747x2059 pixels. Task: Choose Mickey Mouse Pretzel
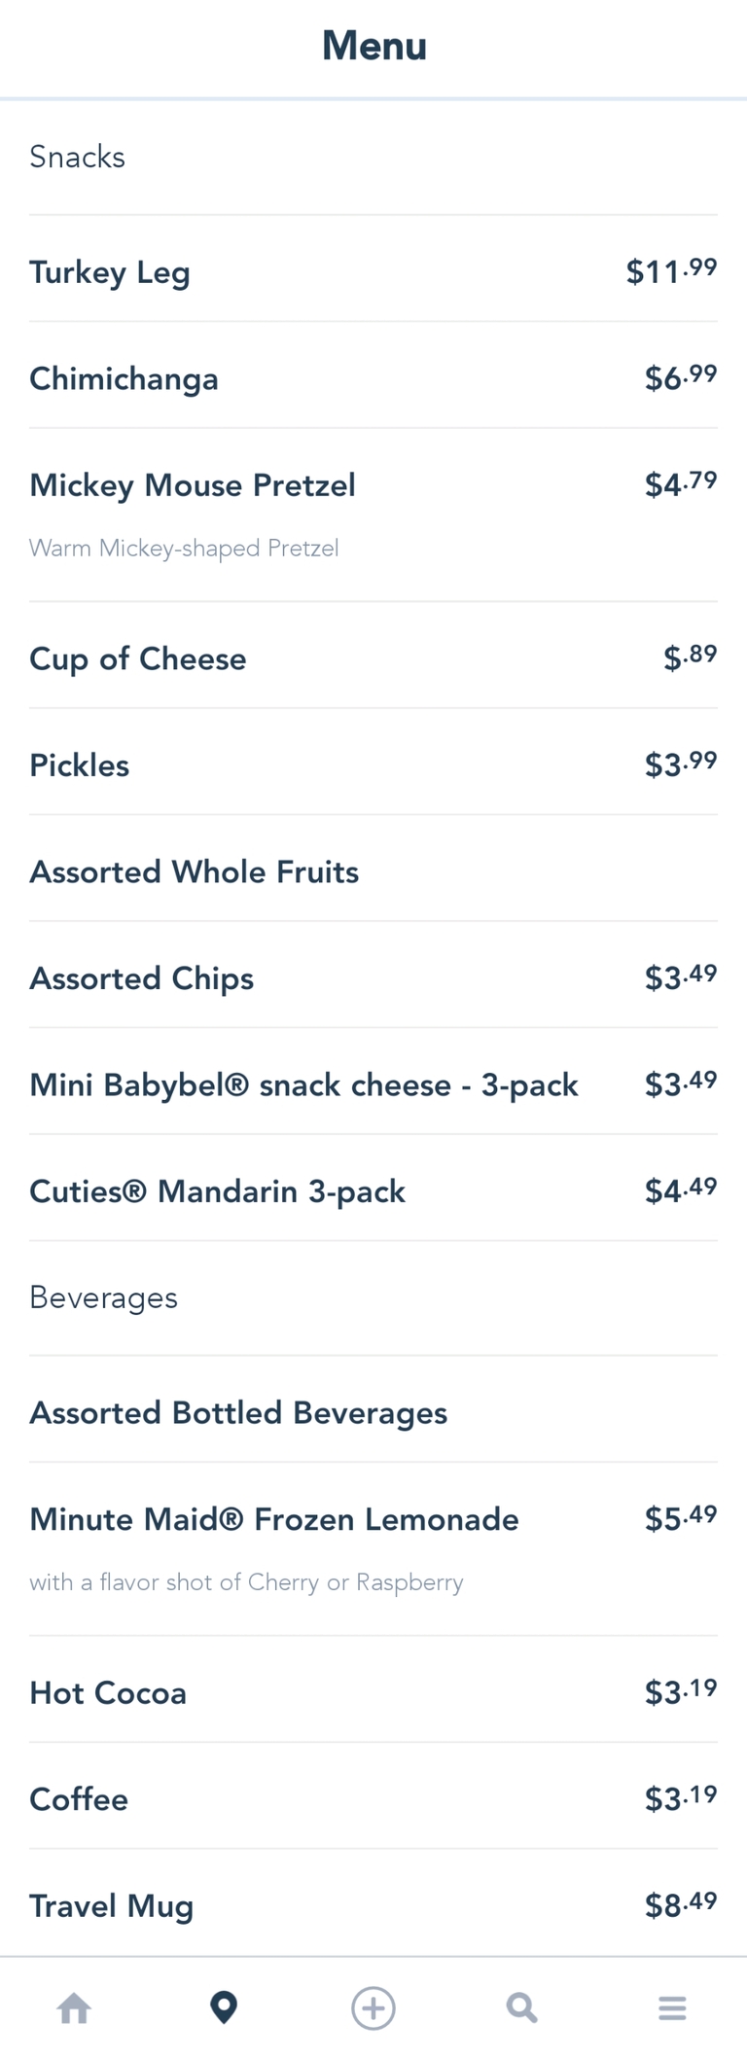click(x=193, y=485)
